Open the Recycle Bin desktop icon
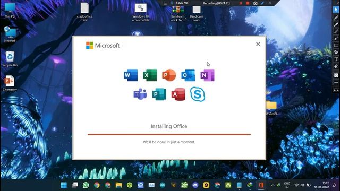 (10, 59)
